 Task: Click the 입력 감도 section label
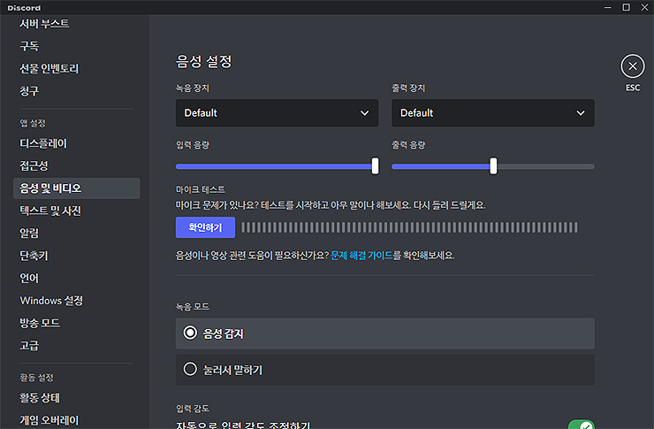point(193,409)
